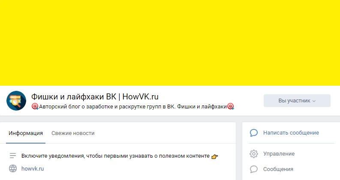Click the chevron arrow on Вы участник
Image resolution: width=340 pixels, height=180 pixels.
[x=314, y=101]
